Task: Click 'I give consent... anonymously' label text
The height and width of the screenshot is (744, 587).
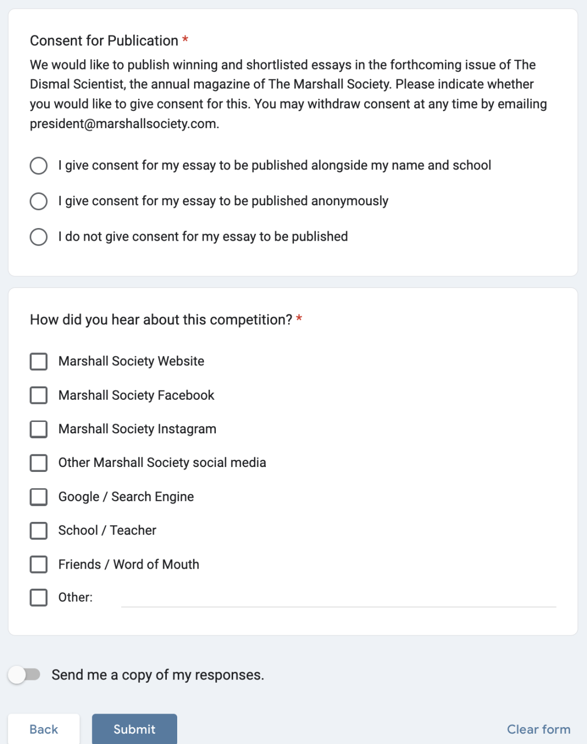Action: point(223,201)
